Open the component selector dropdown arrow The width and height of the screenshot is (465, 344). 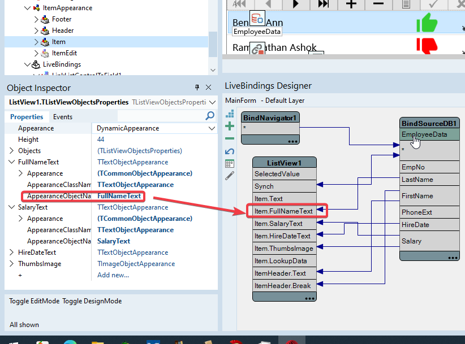click(x=212, y=102)
